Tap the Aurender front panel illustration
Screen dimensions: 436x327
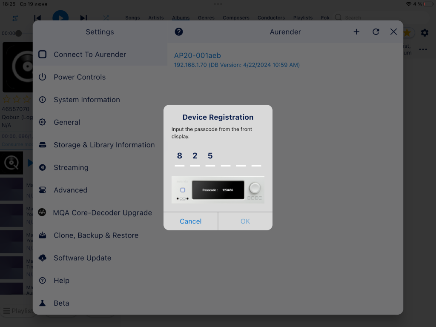[218, 190]
